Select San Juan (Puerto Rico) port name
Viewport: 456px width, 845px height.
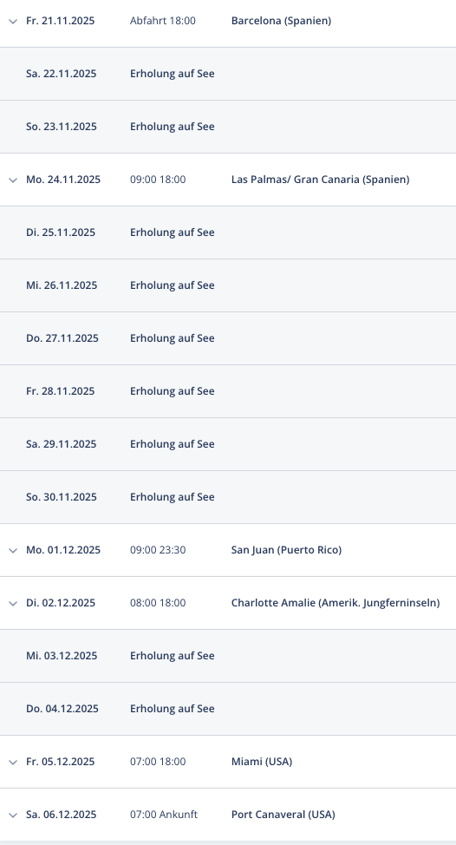point(286,550)
